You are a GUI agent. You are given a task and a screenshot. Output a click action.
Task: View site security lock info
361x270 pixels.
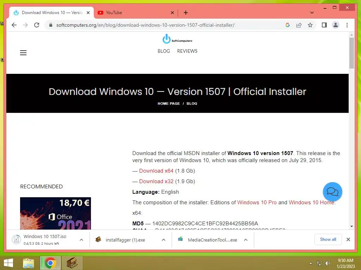click(x=51, y=25)
